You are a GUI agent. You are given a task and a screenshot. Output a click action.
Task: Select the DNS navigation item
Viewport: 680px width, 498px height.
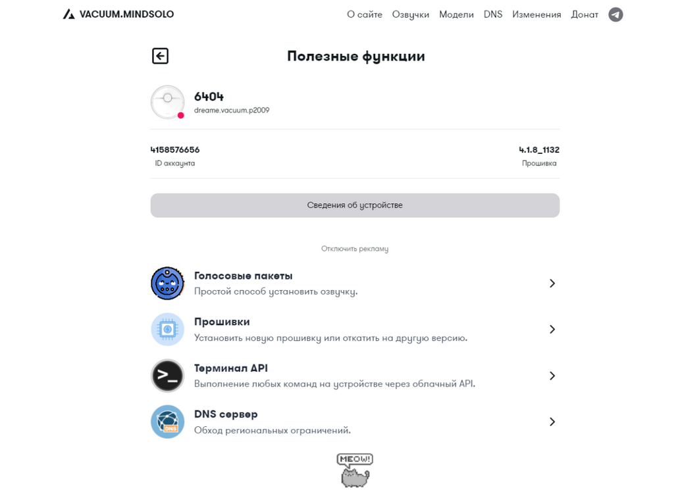[492, 14]
